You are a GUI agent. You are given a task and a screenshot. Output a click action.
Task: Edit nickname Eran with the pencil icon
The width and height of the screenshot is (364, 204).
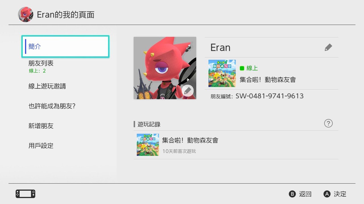(328, 47)
